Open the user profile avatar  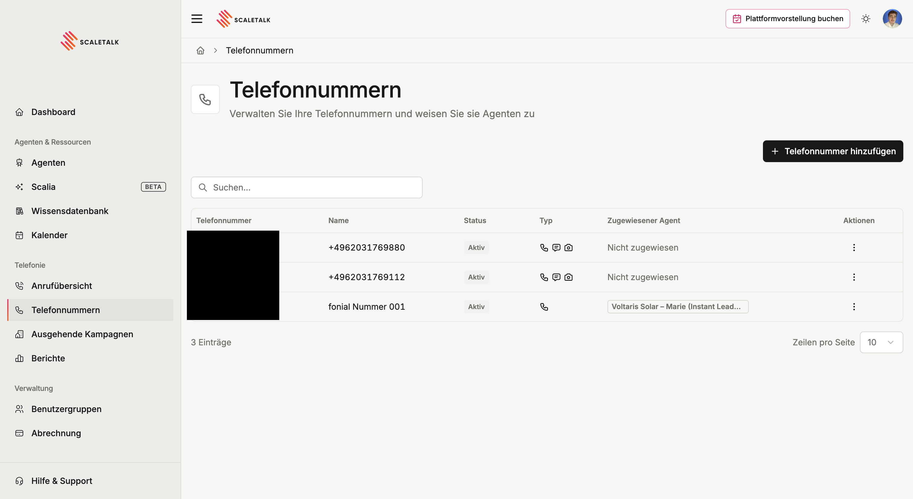point(892,19)
